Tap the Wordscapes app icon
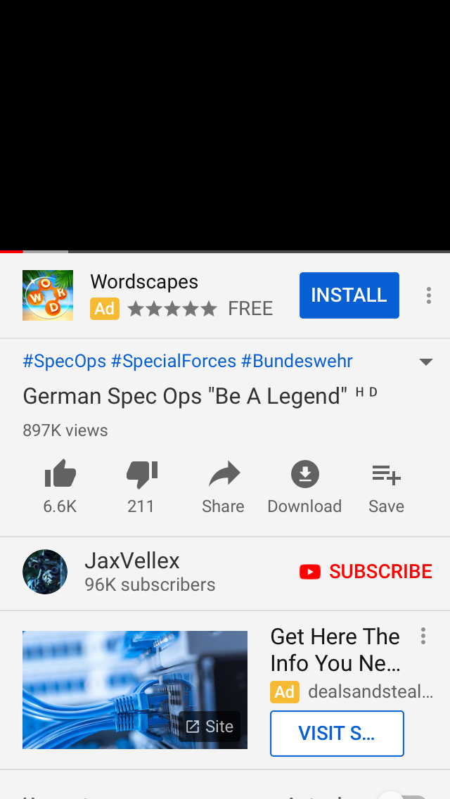This screenshot has height=799, width=450. pyautogui.click(x=48, y=295)
